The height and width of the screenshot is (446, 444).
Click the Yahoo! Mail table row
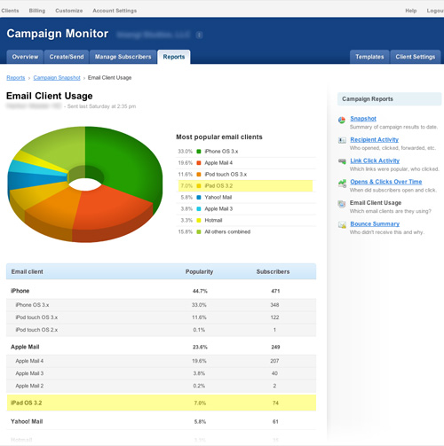tap(162, 421)
